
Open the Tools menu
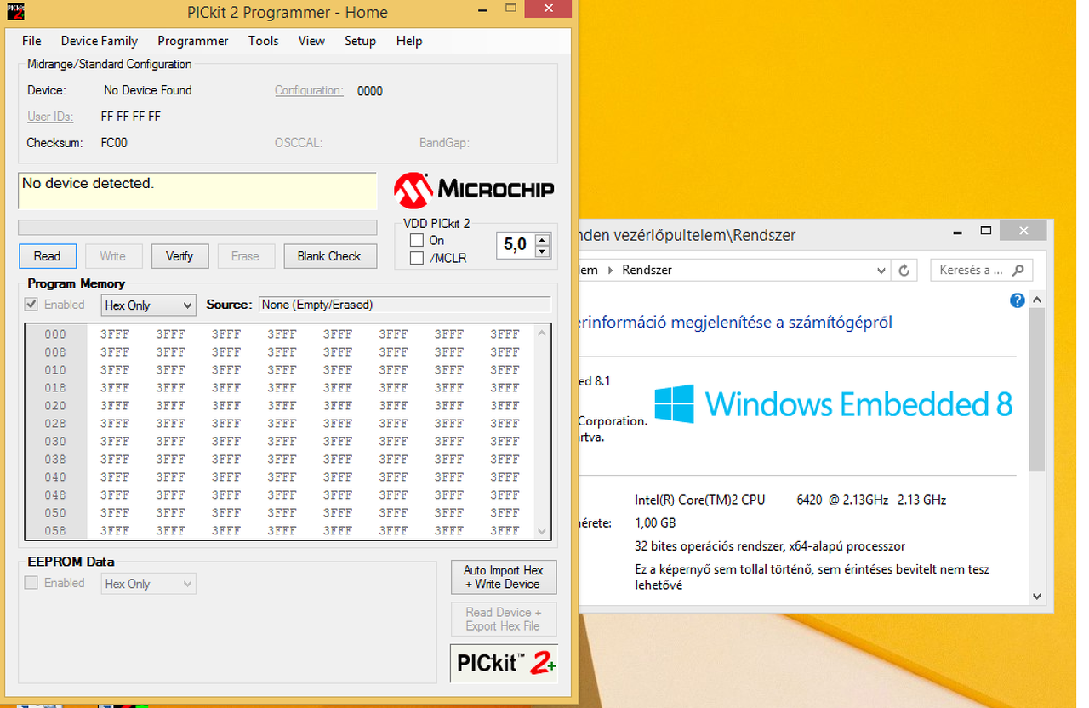(x=264, y=41)
